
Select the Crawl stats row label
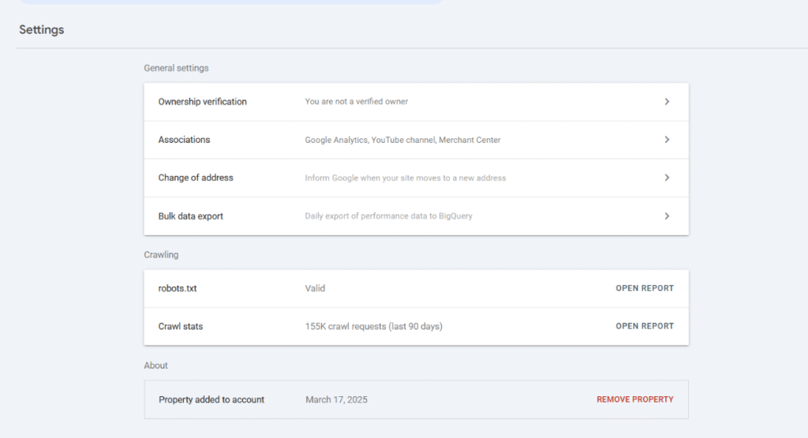180,326
